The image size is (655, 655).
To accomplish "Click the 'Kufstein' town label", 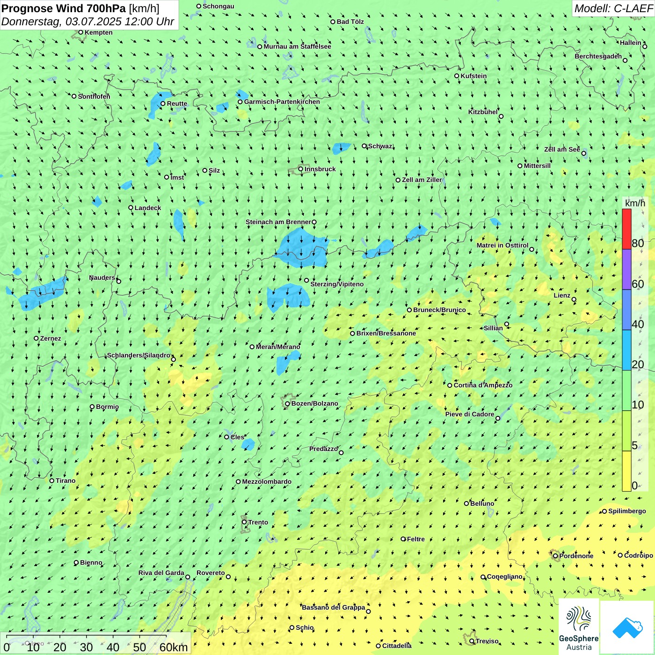I will tap(473, 76).
